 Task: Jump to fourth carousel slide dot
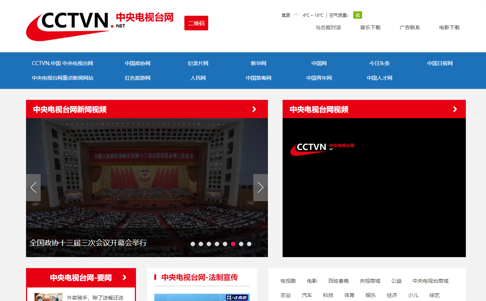(x=217, y=244)
